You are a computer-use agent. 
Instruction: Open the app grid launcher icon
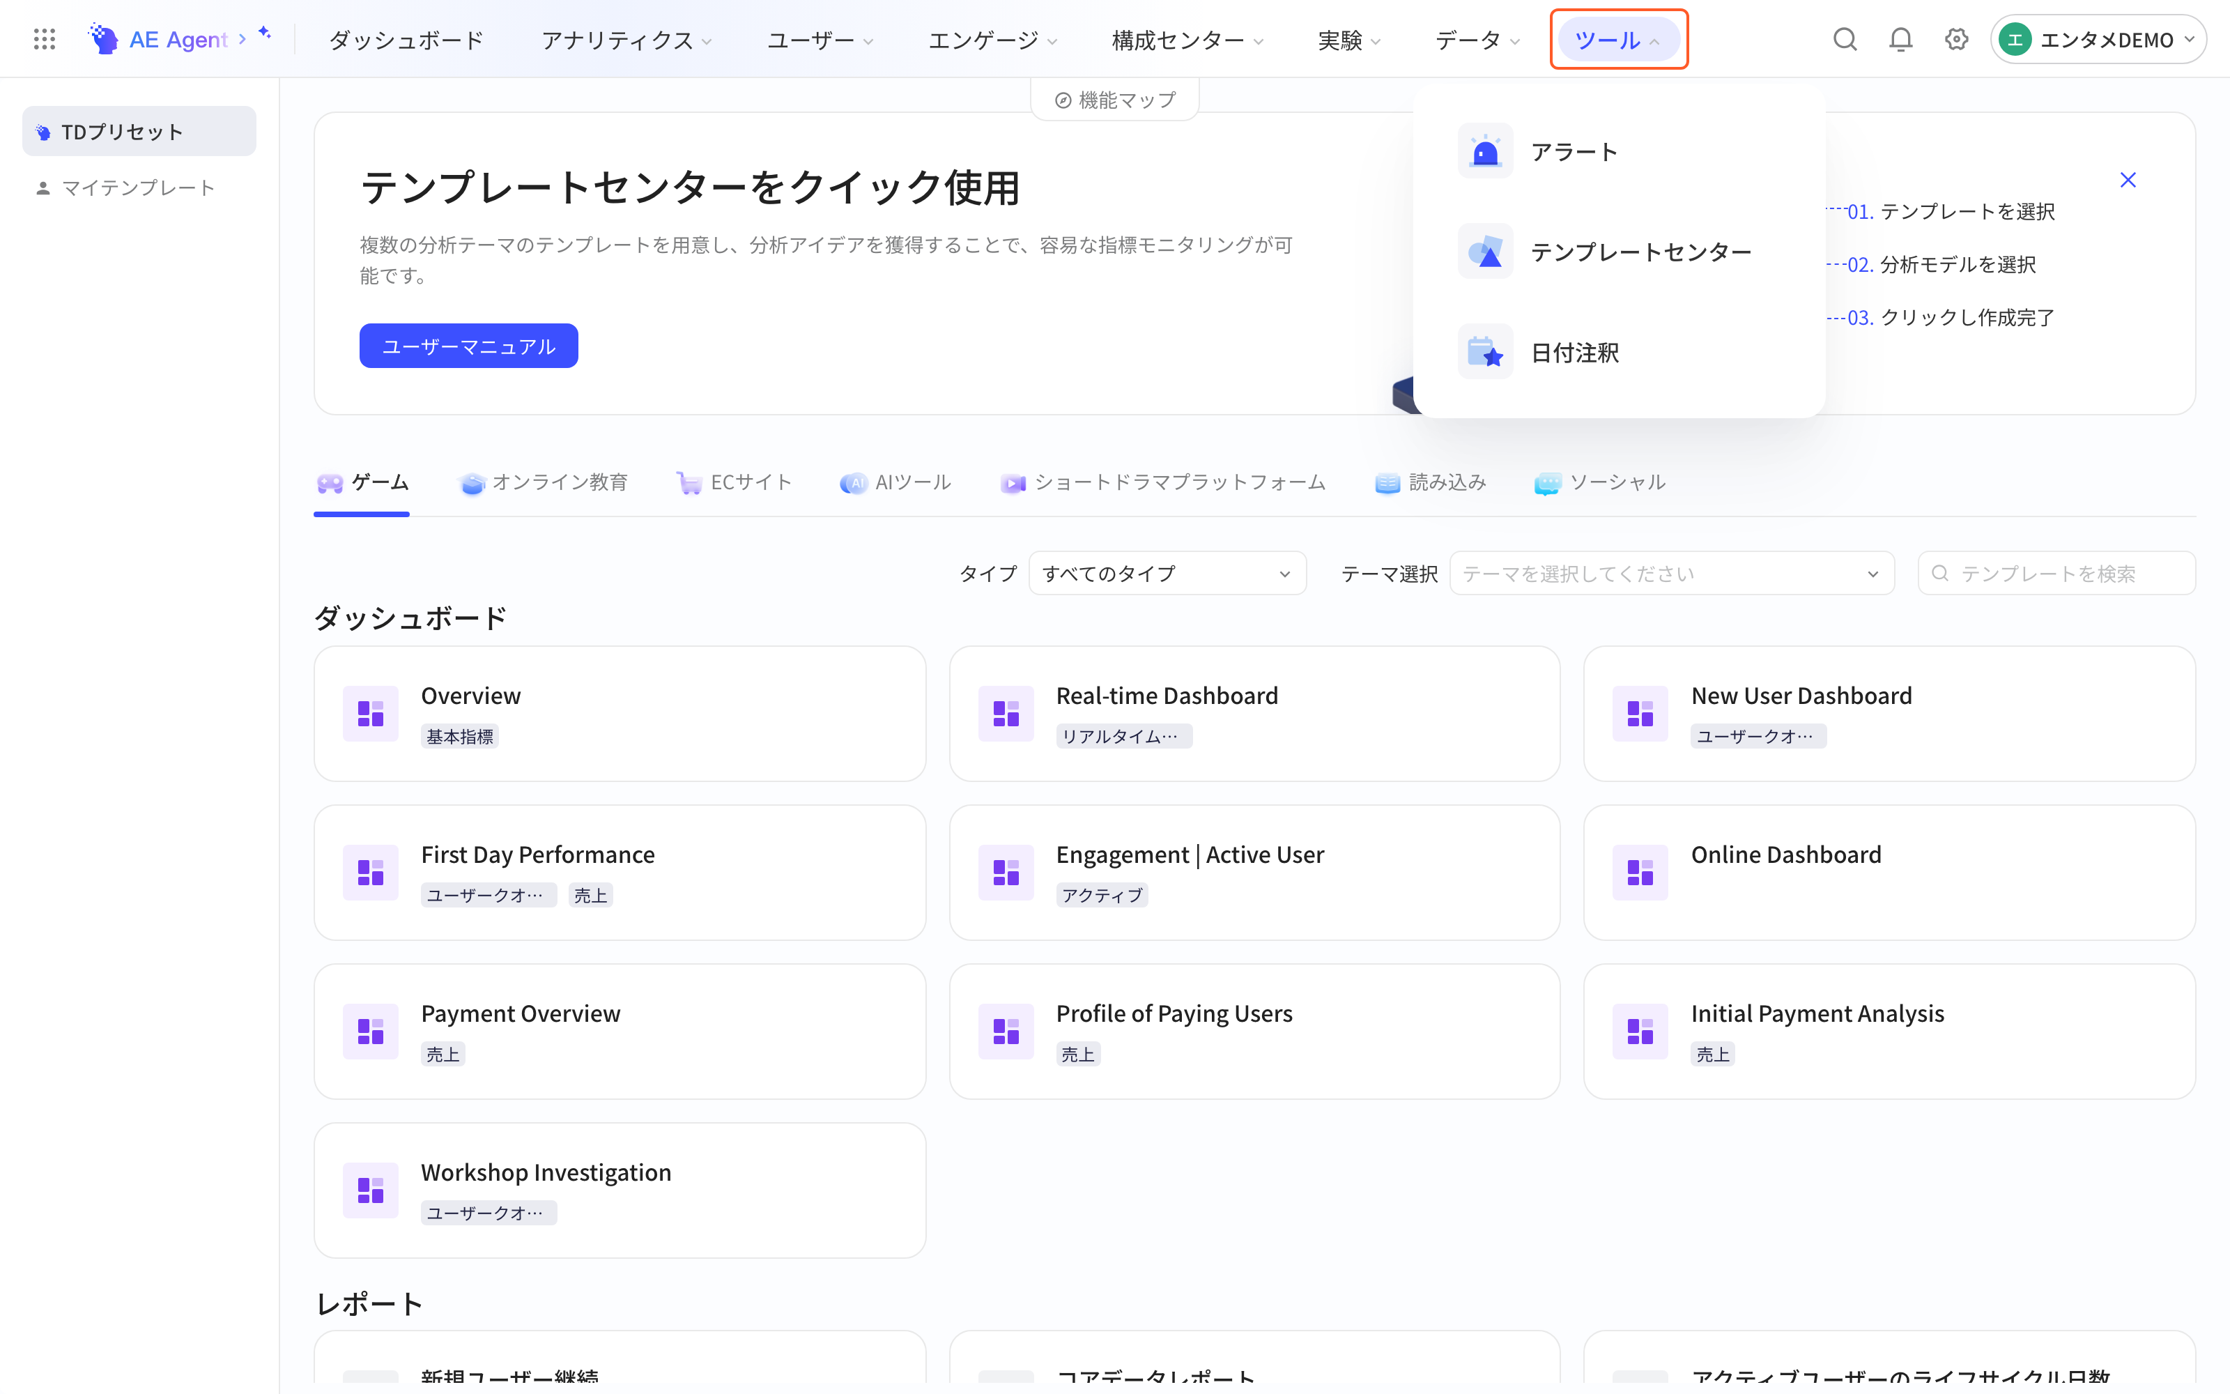[44, 39]
